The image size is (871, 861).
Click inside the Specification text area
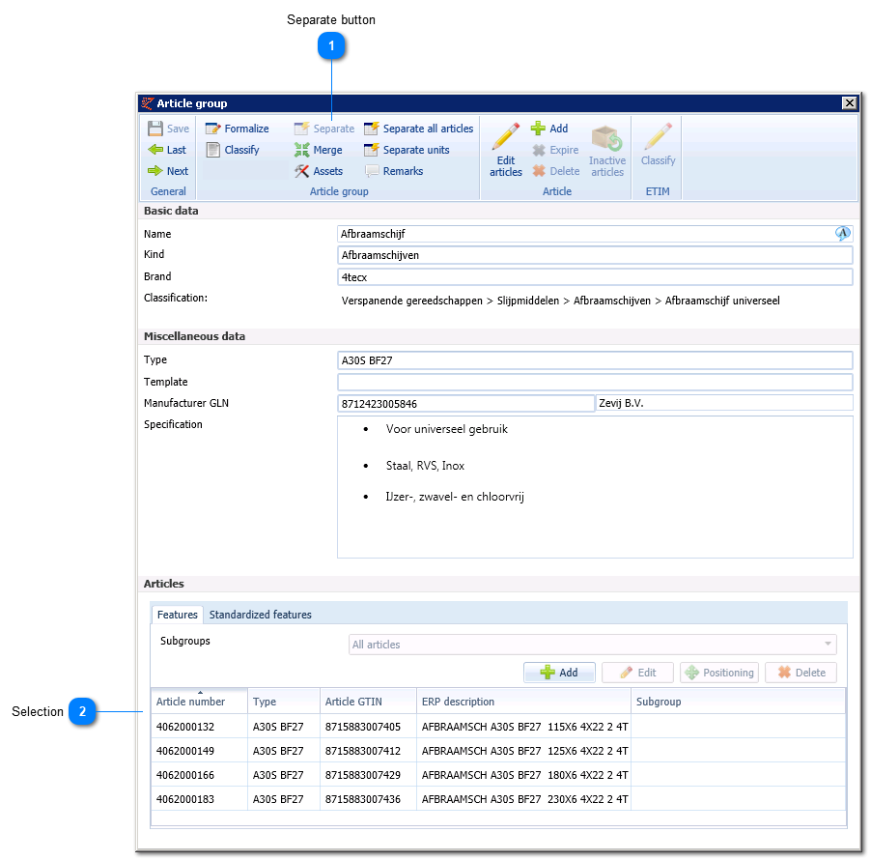tap(595, 487)
